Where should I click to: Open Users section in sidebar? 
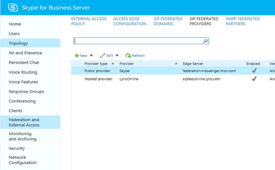(x=14, y=34)
